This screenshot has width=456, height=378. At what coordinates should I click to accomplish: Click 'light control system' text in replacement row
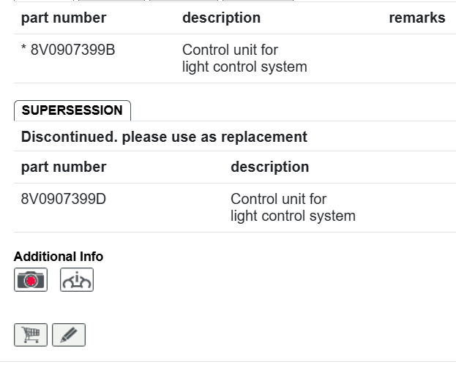tap(293, 216)
